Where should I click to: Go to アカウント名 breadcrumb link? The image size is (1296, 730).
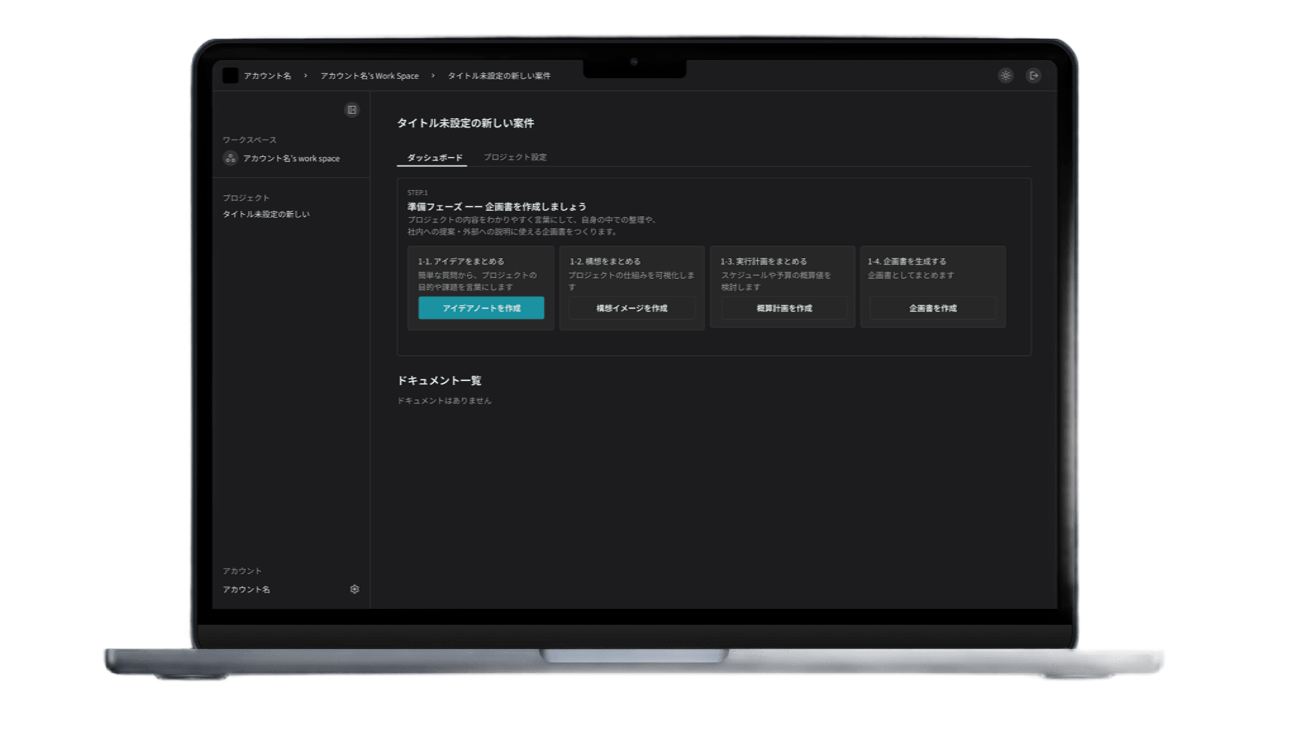click(267, 76)
